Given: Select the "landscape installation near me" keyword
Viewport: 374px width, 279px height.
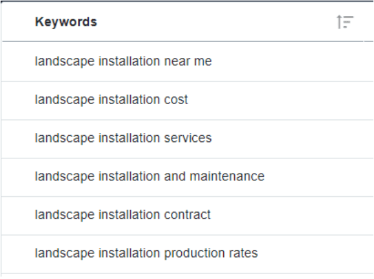Looking at the screenshot, I should 123,61.
